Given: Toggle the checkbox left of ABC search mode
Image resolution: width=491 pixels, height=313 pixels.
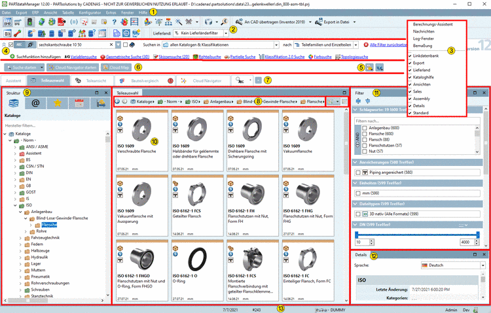Looking at the screenshot, I should [11, 44].
